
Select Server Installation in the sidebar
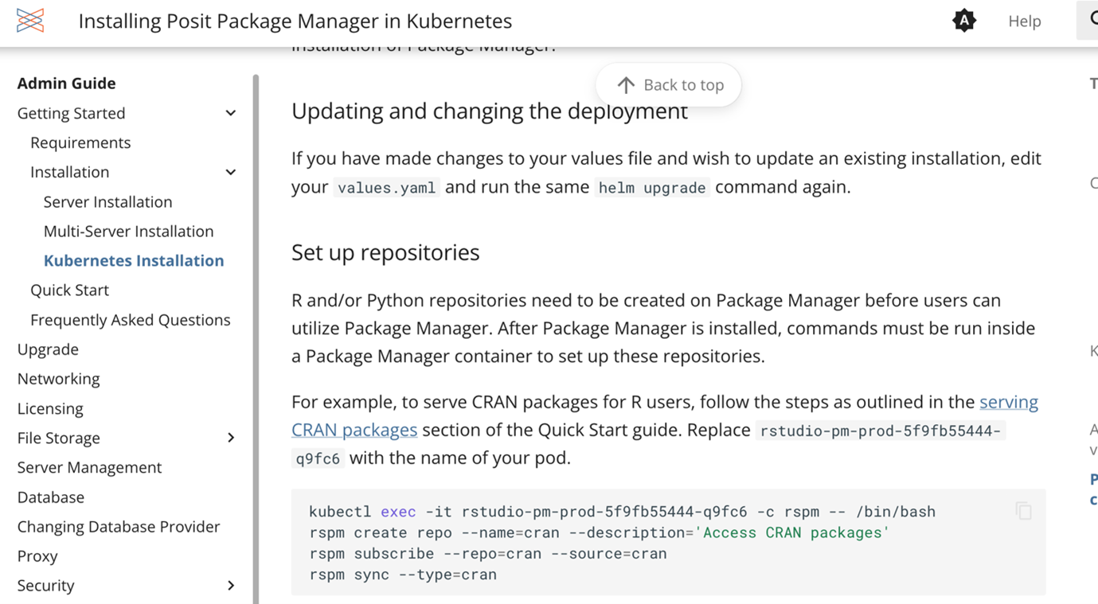click(107, 201)
